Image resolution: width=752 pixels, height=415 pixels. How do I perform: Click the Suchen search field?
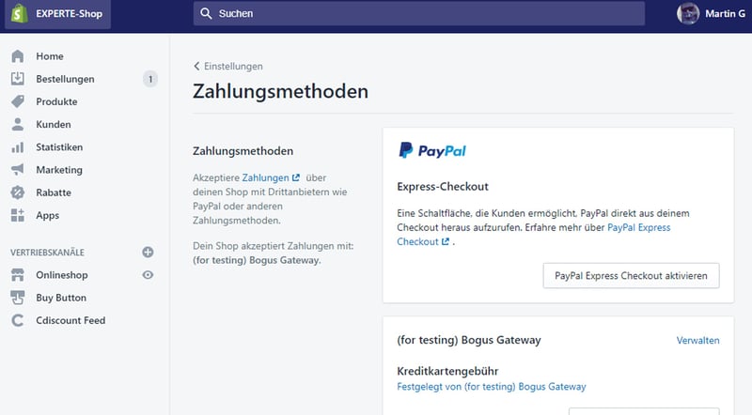pos(418,14)
